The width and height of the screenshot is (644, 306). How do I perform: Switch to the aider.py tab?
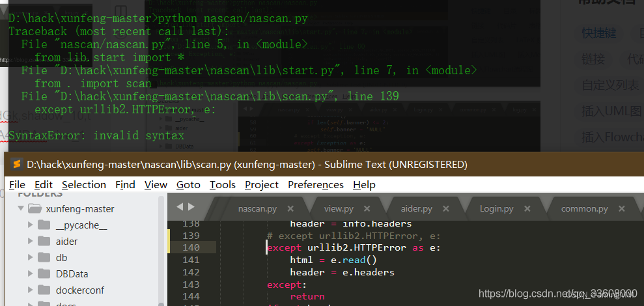tap(417, 208)
